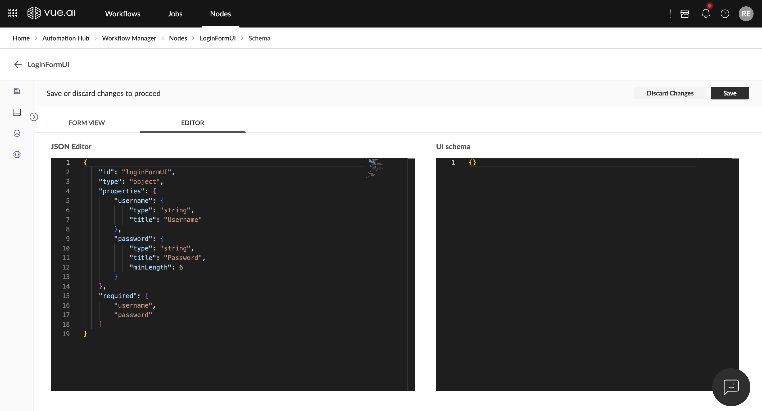The width and height of the screenshot is (762, 411).
Task: Open the chat support bubble
Action: [x=731, y=387]
